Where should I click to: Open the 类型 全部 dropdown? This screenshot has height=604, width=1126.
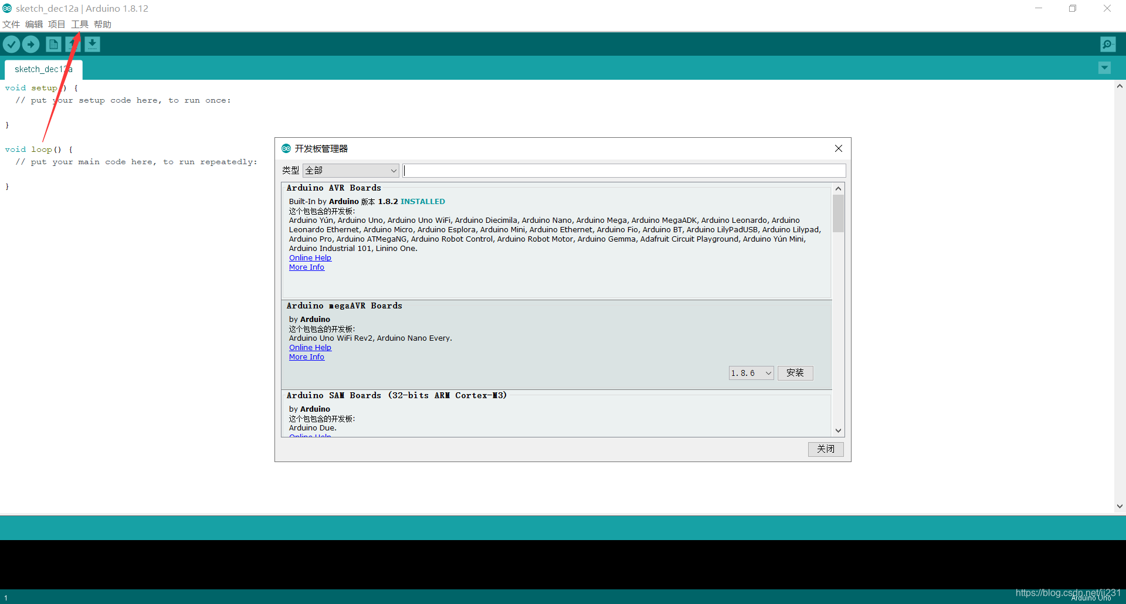[351, 170]
